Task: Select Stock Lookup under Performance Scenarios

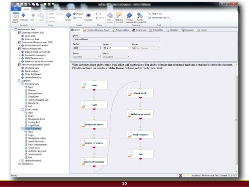Action: pyautogui.click(x=31, y=71)
